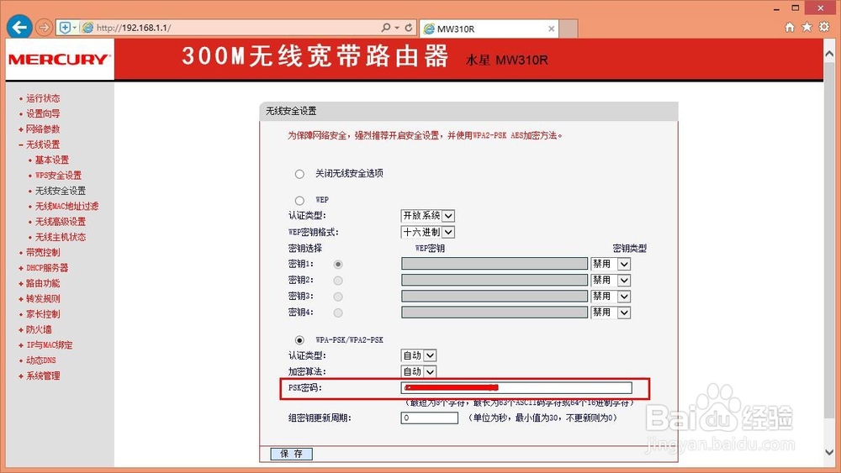Screen dimensions: 841x473
Task: Click the address bar URL 192.168.1.1
Action: (x=134, y=28)
